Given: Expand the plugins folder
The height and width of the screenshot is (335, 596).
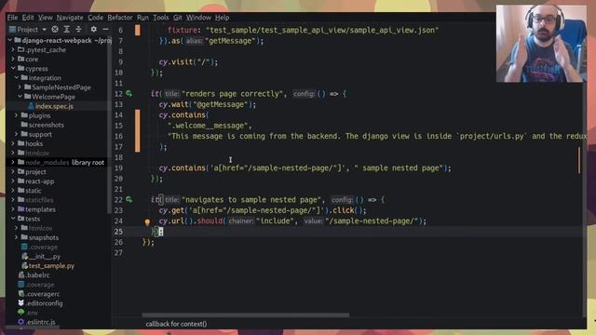Looking at the screenshot, I should (17, 115).
